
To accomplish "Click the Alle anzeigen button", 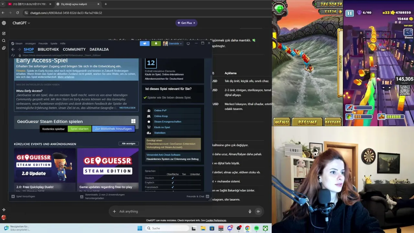I will [128, 144].
